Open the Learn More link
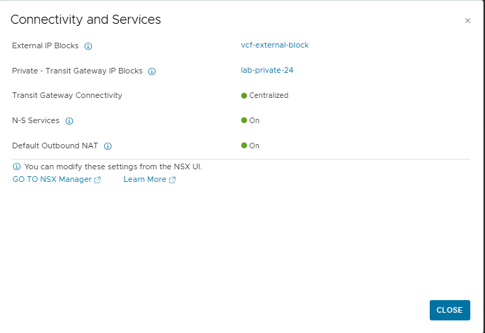The image size is (485, 333). tap(145, 179)
